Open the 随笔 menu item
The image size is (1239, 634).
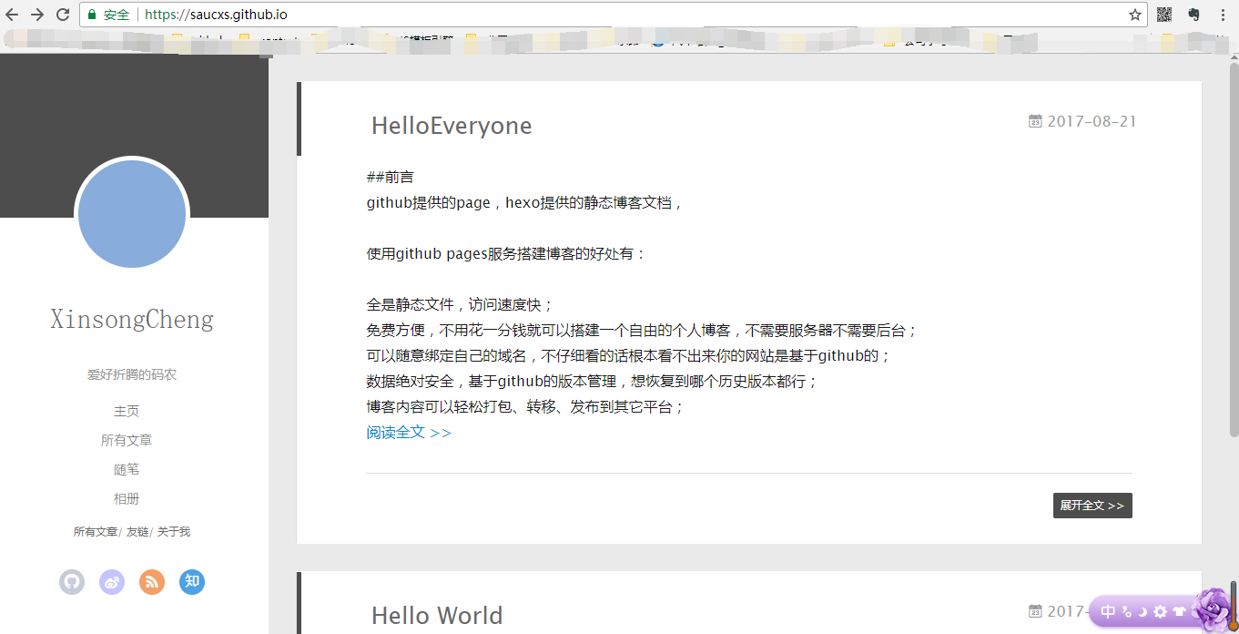coord(127,469)
